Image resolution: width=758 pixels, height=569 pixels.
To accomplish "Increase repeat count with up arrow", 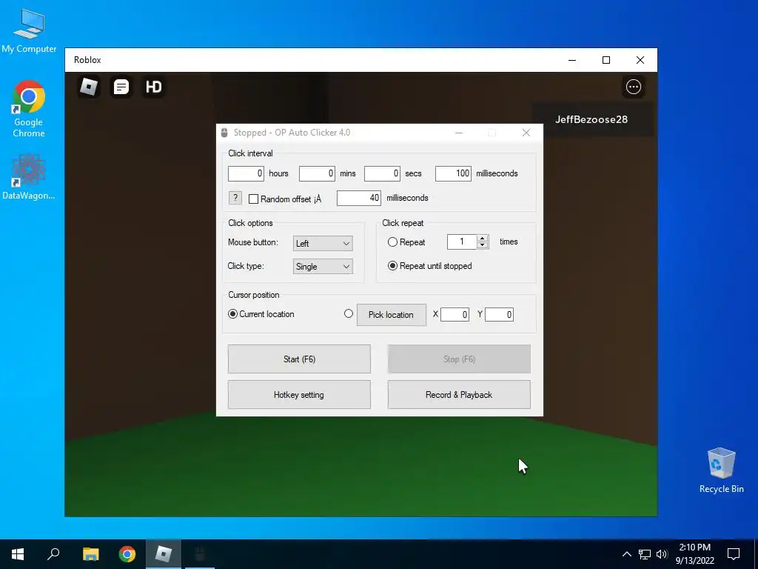I will (482, 238).
